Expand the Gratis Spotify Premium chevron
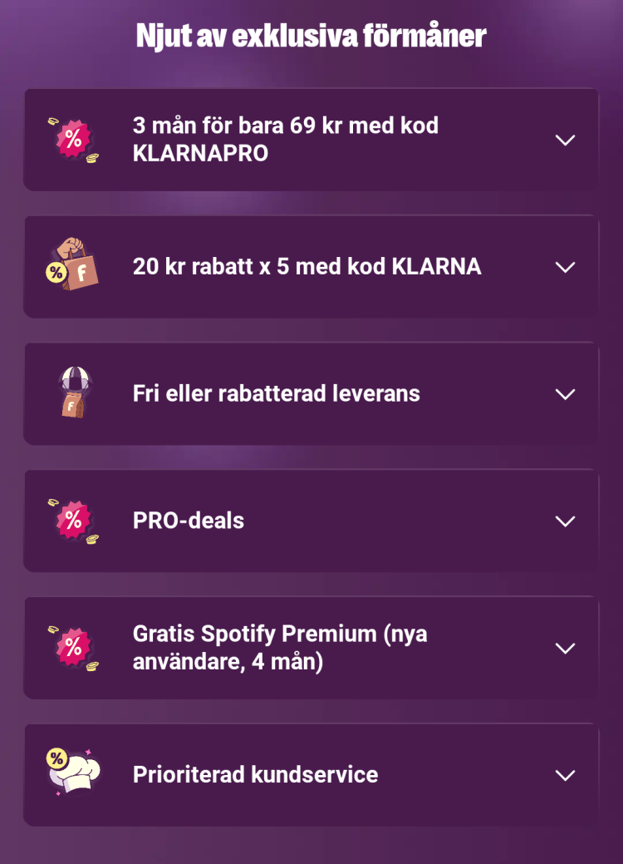Image resolution: width=623 pixels, height=864 pixels. pyautogui.click(x=565, y=648)
